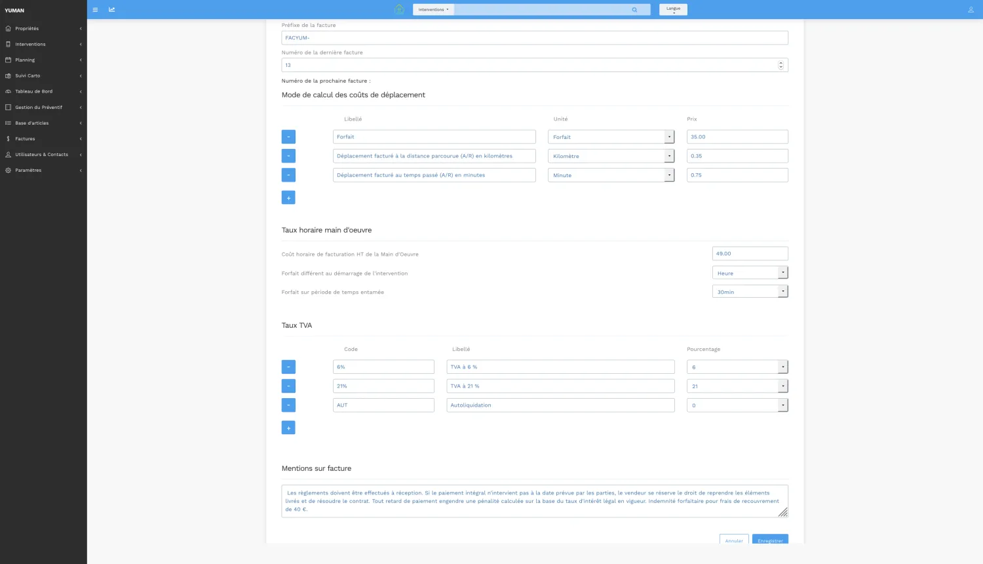Screen dimensions: 983x564
Task: Edit the distance parcourue libellé field
Action: [x=434, y=156]
